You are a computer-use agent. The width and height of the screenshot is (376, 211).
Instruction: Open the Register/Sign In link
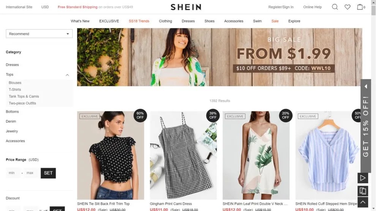(281, 7)
